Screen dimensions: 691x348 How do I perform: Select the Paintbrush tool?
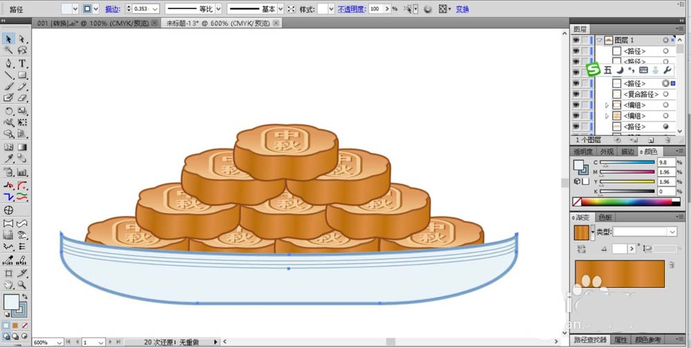pos(8,87)
